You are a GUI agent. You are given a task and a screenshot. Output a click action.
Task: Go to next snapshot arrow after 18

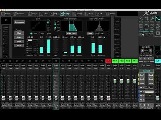tap(146, 35)
